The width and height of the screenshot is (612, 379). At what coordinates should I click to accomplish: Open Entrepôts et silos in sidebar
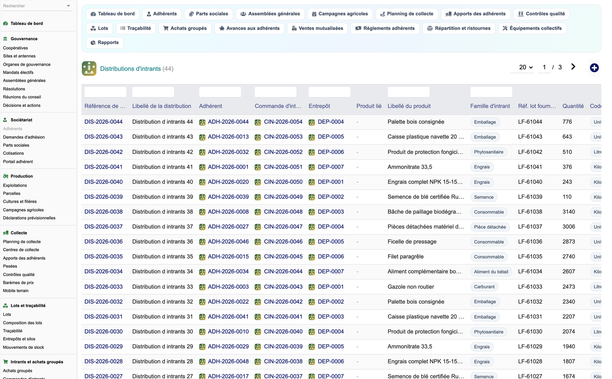[x=19, y=339]
